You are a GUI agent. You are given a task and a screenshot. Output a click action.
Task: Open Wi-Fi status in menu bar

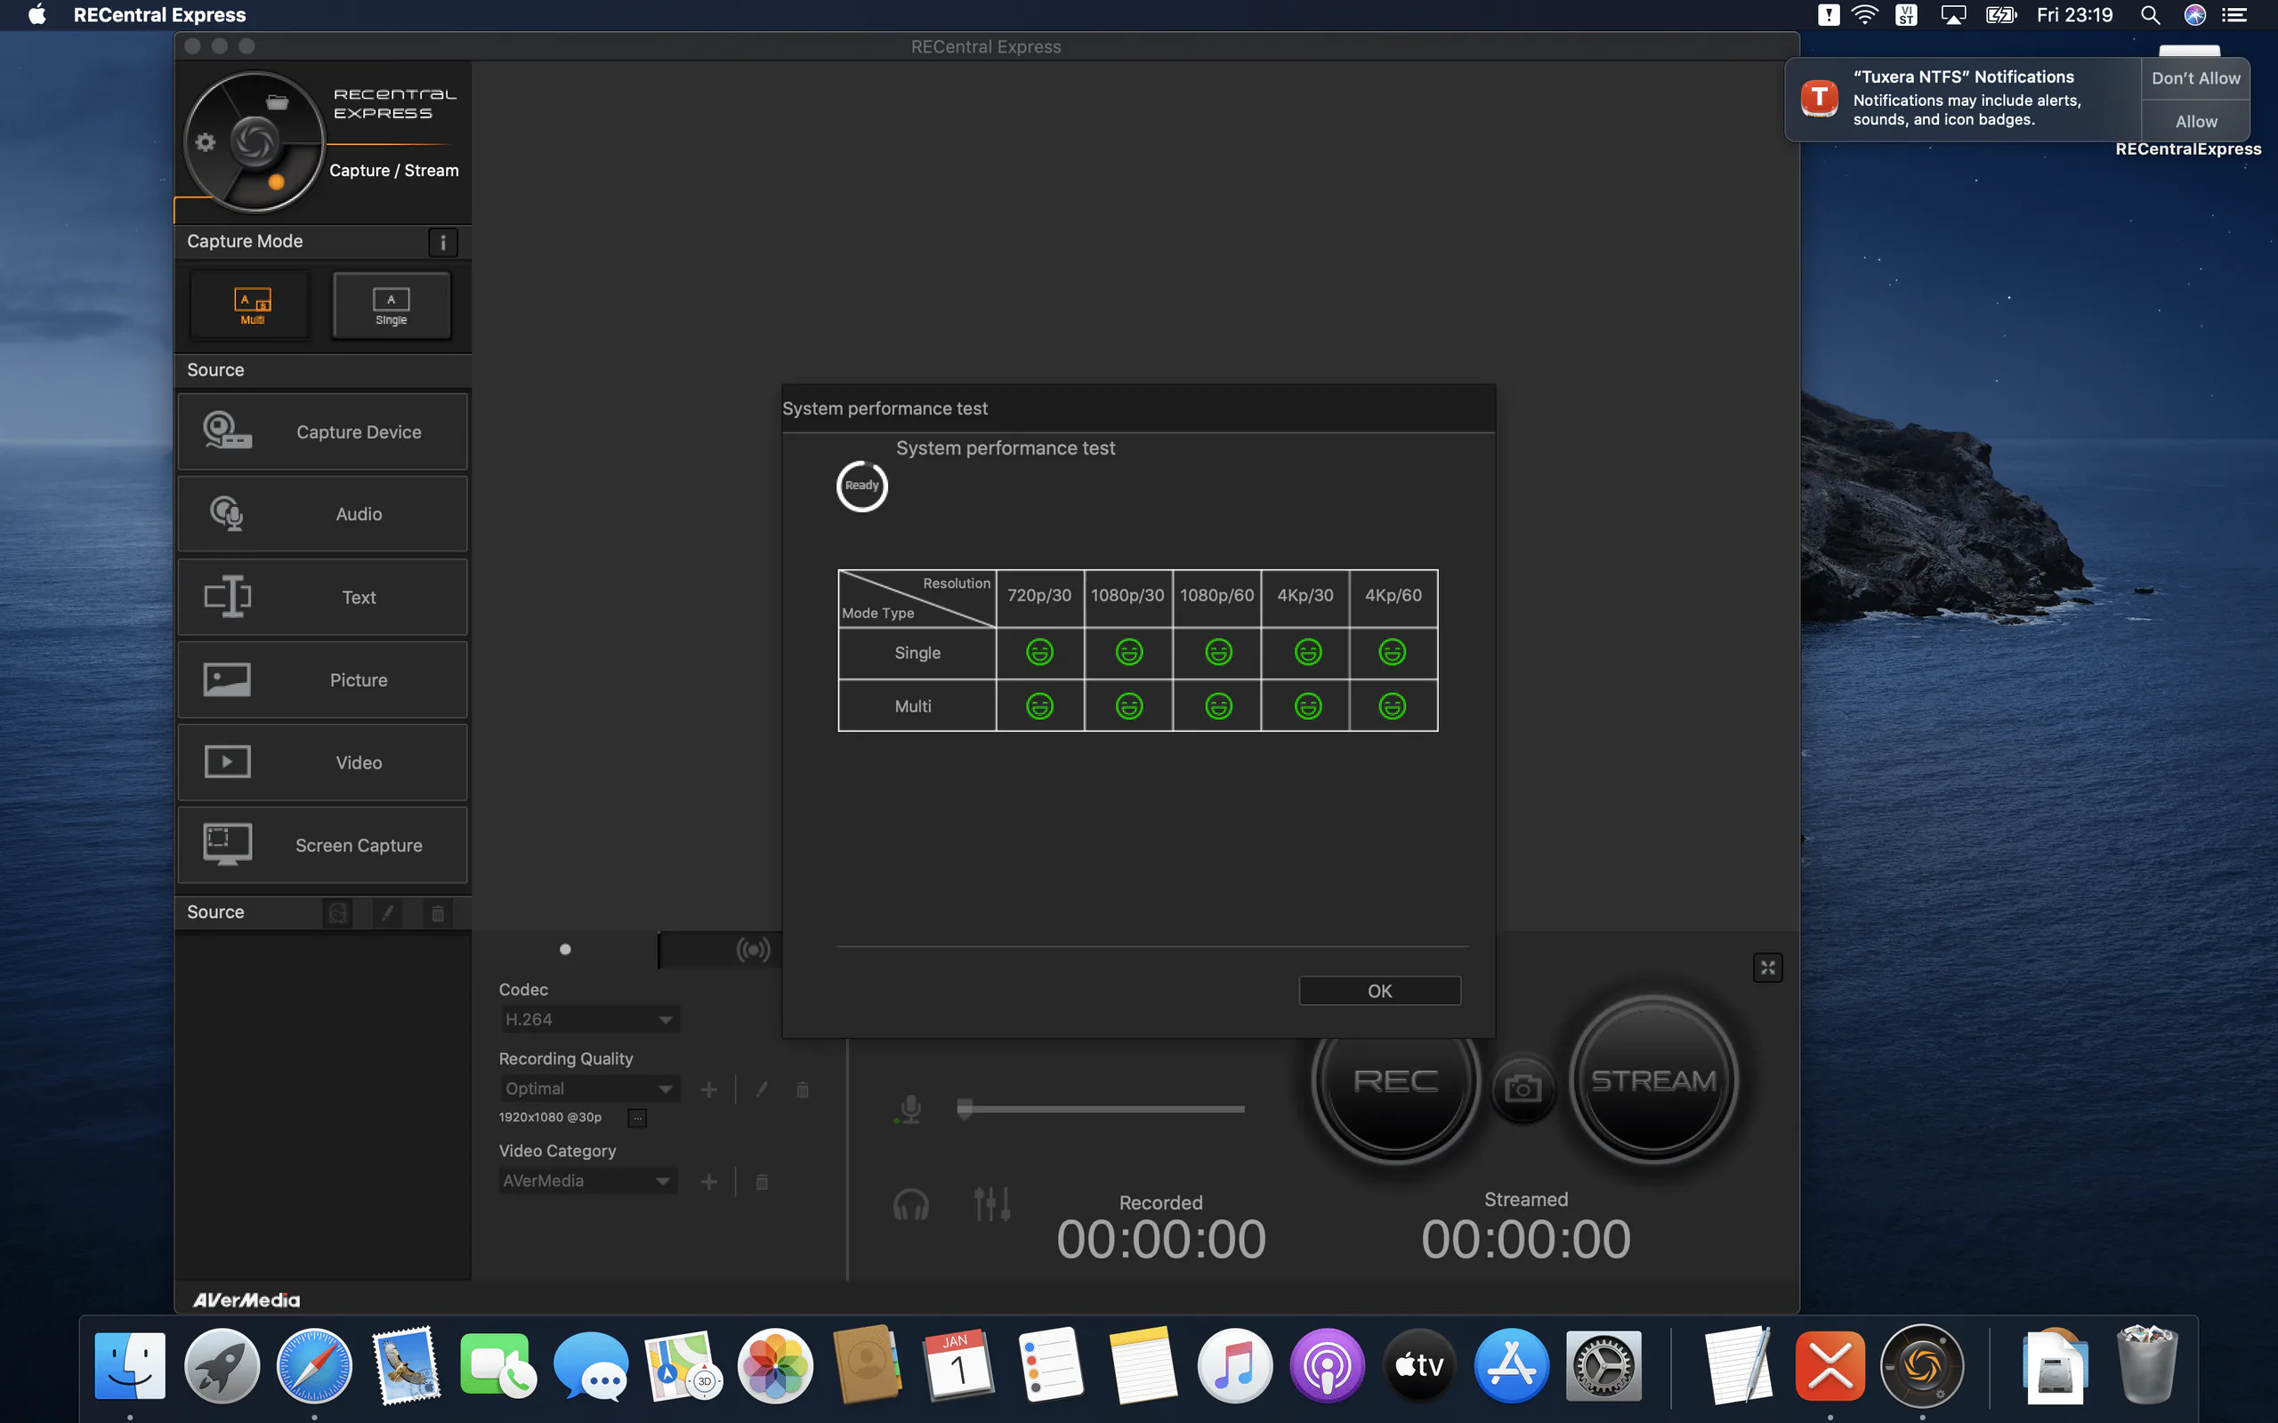(1864, 15)
